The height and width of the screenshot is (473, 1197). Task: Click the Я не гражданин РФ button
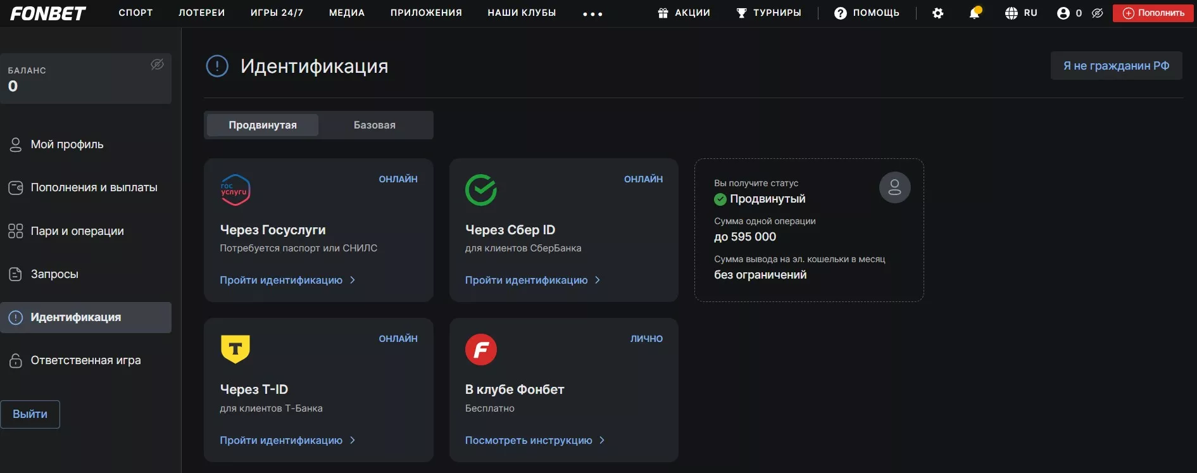click(1115, 66)
